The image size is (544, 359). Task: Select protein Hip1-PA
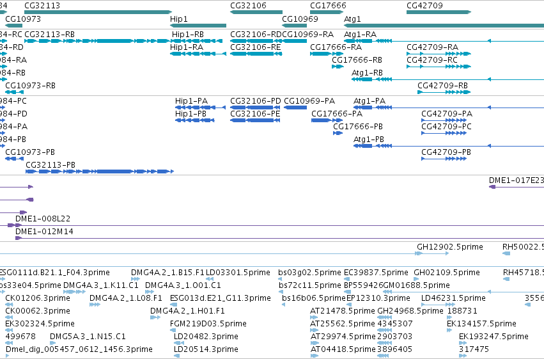coord(200,108)
